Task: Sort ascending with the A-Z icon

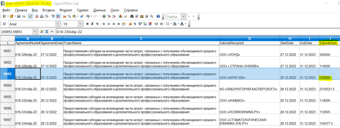Action: [x=109, y=16]
